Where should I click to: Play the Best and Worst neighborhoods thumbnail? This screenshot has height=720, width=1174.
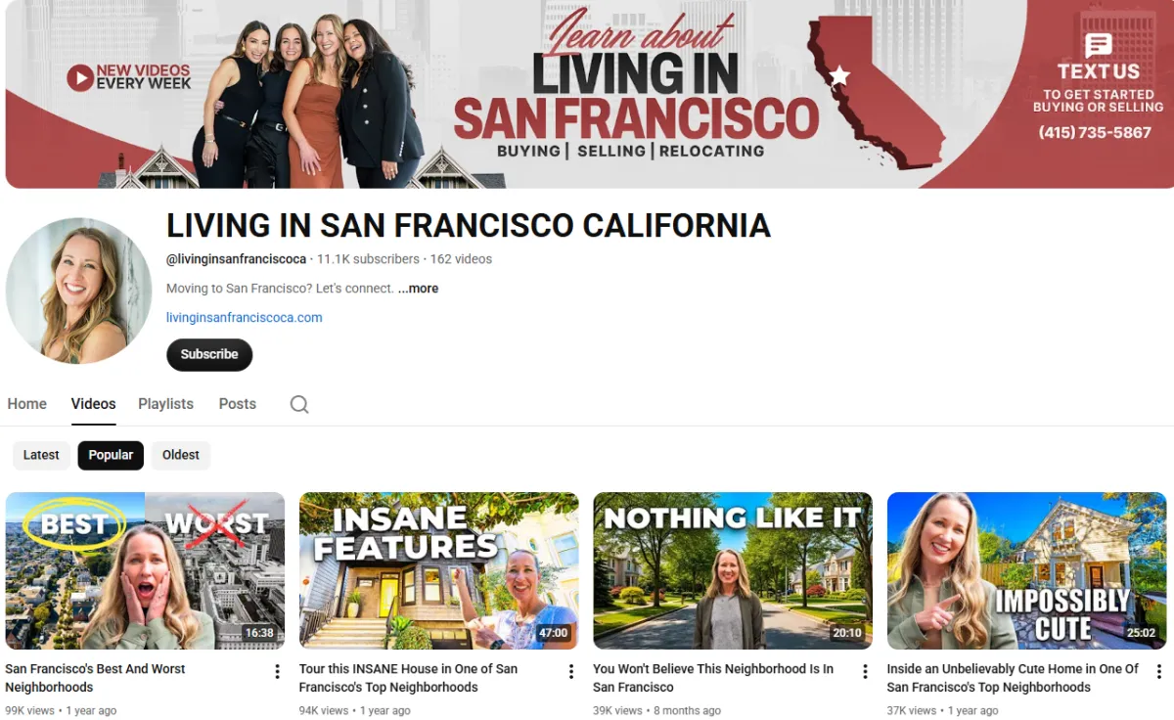[x=145, y=570]
